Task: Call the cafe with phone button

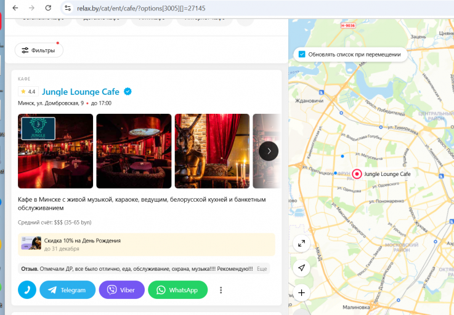Action: click(x=27, y=290)
